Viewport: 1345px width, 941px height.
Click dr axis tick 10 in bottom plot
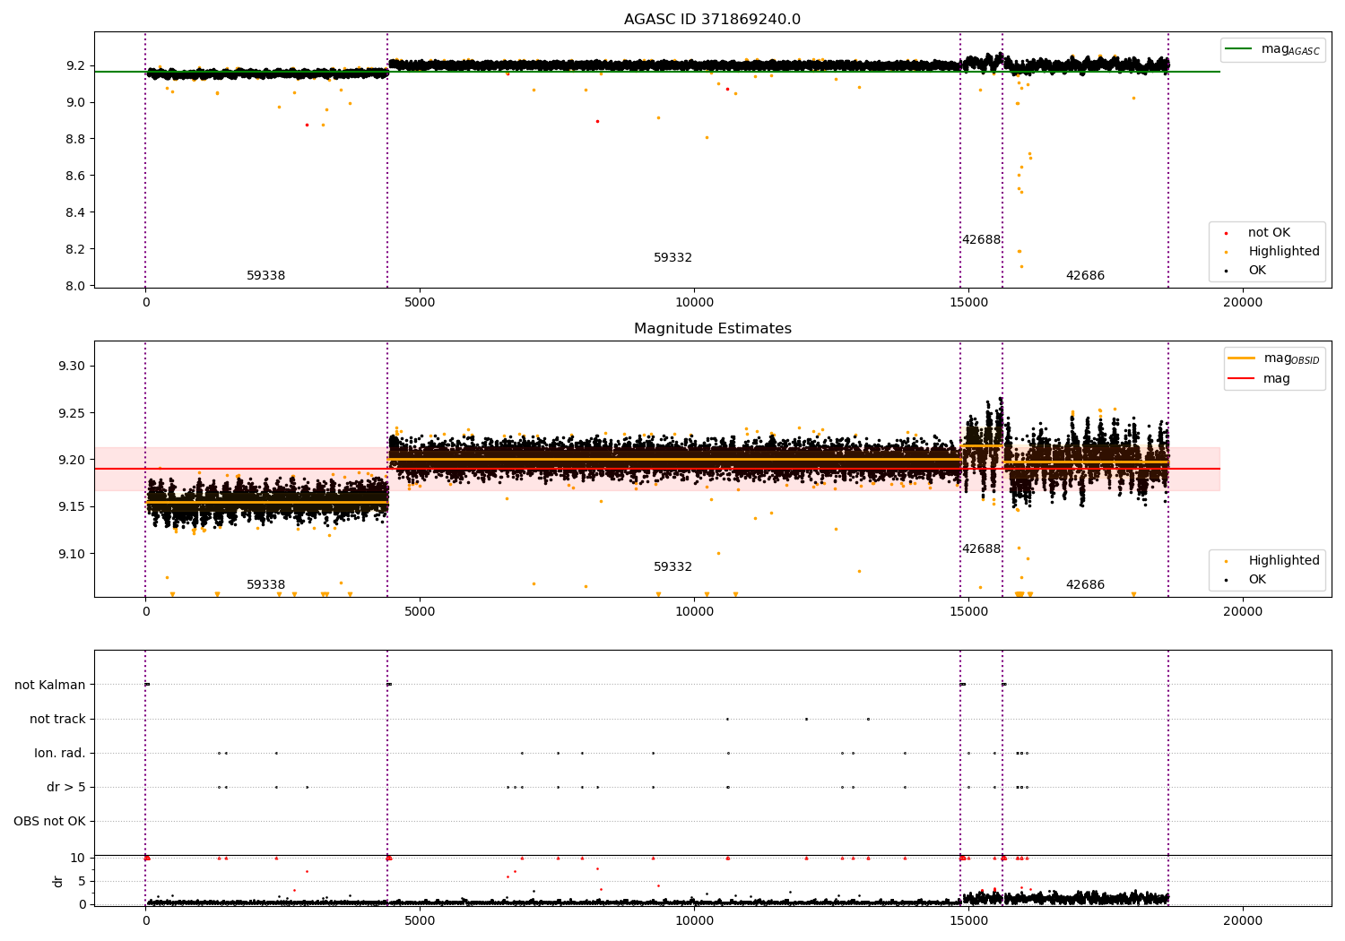[x=78, y=859]
